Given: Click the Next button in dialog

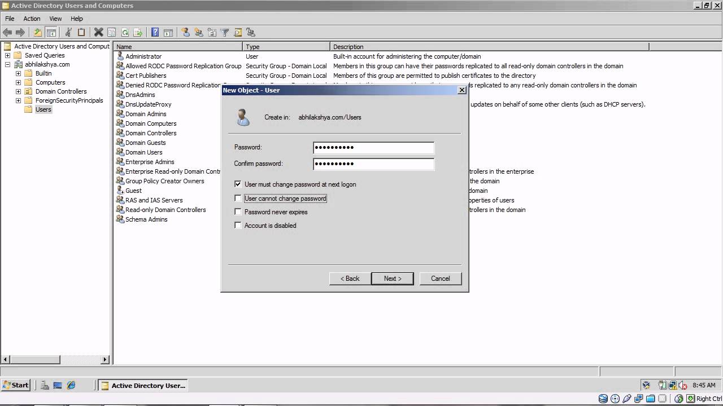Looking at the screenshot, I should [x=393, y=279].
